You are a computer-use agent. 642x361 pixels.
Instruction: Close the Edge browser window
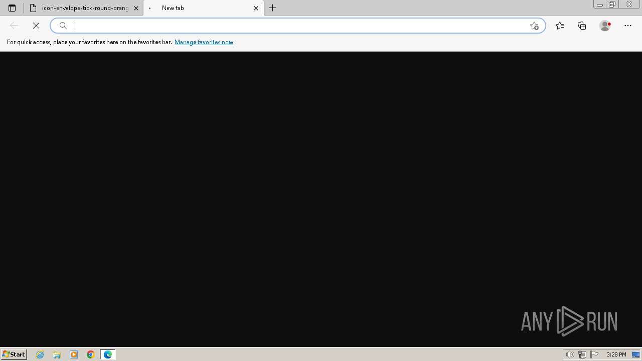[629, 5]
